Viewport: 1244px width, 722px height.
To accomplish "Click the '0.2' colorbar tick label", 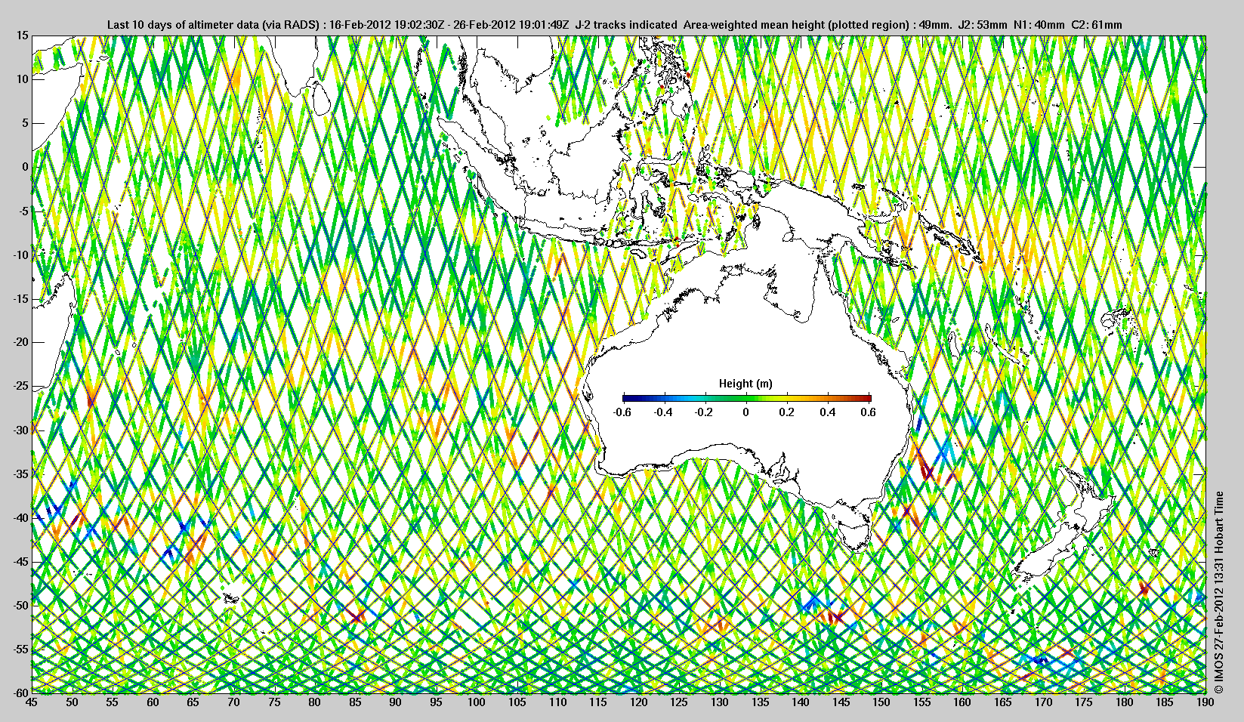I will 787,412.
